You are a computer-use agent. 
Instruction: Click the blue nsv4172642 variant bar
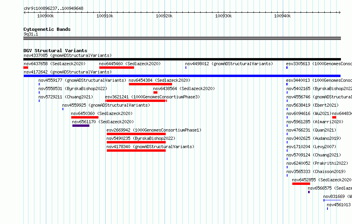click(x=182, y=76)
